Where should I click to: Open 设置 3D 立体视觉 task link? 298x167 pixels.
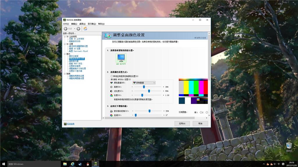[x=77, y=39]
